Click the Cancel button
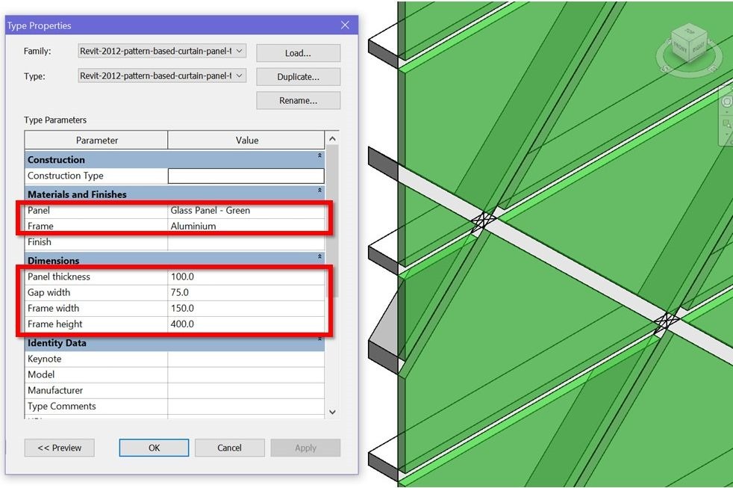 pos(230,448)
